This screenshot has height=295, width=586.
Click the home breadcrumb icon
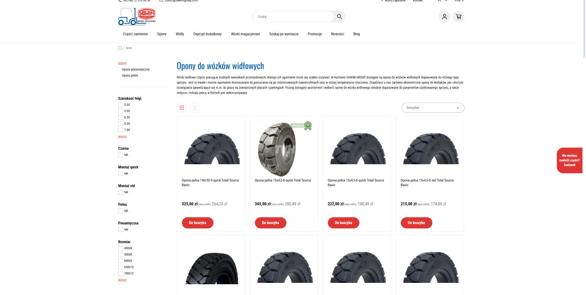pos(120,48)
